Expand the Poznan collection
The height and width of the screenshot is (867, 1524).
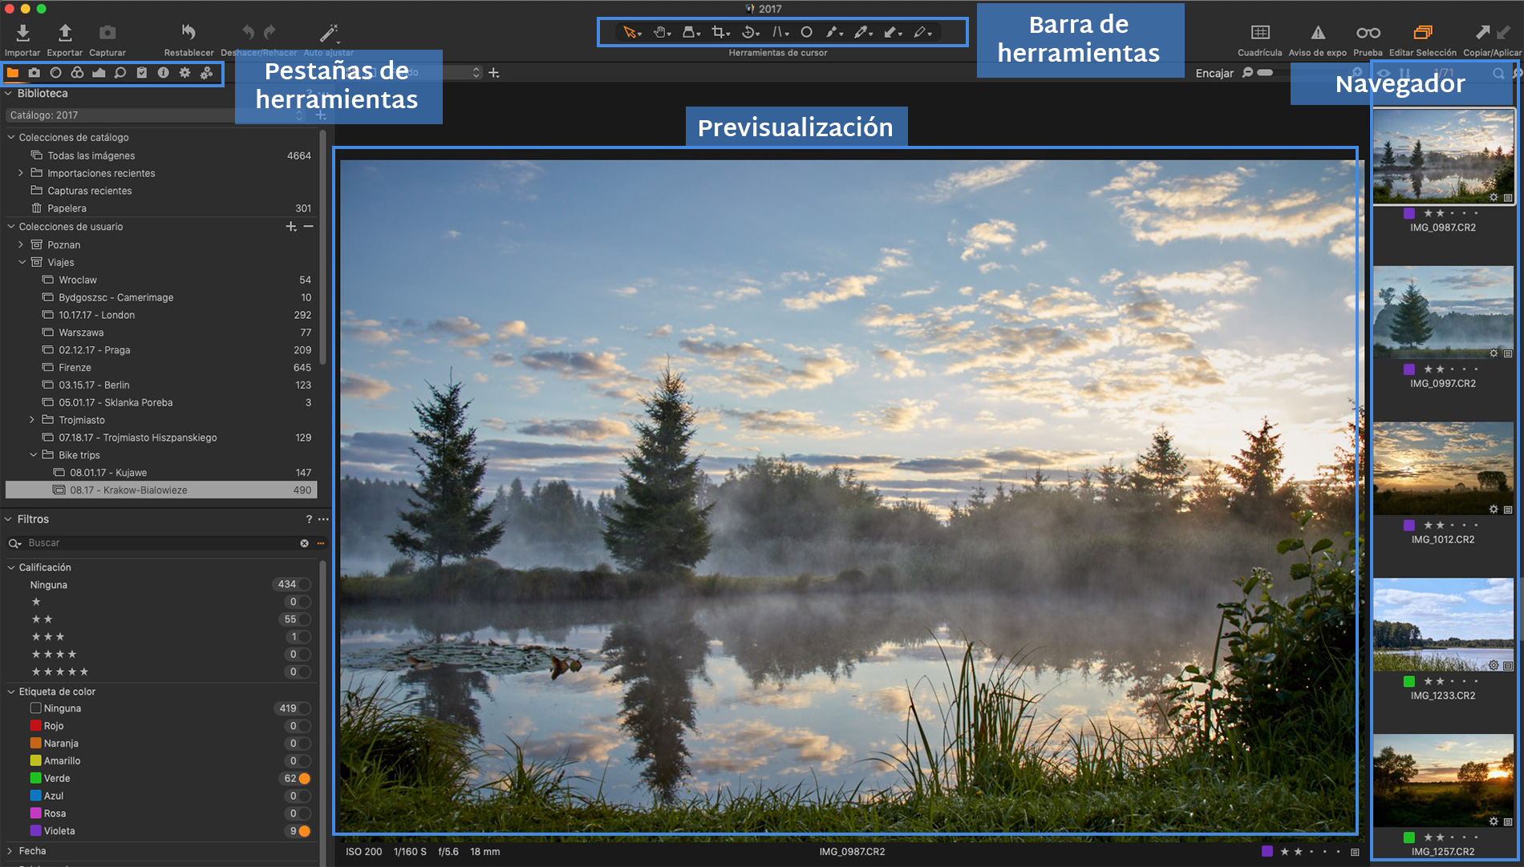click(21, 245)
